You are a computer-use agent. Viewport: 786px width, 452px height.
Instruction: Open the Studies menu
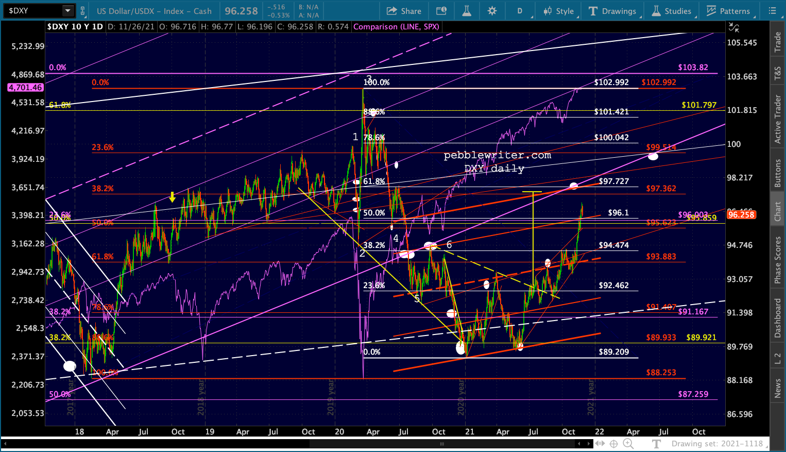tap(672, 11)
